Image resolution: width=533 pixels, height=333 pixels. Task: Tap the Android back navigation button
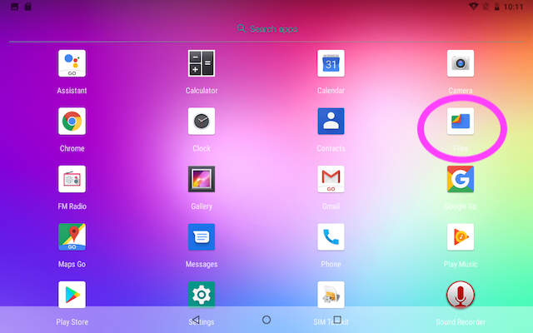pos(196,320)
